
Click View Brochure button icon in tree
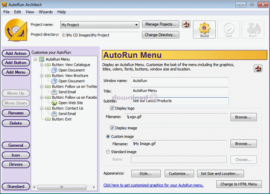(48, 76)
